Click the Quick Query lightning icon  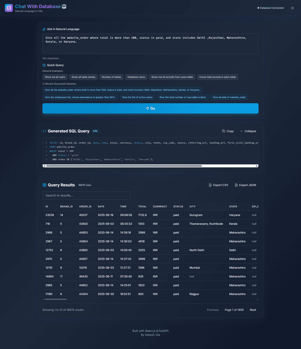click(44, 65)
